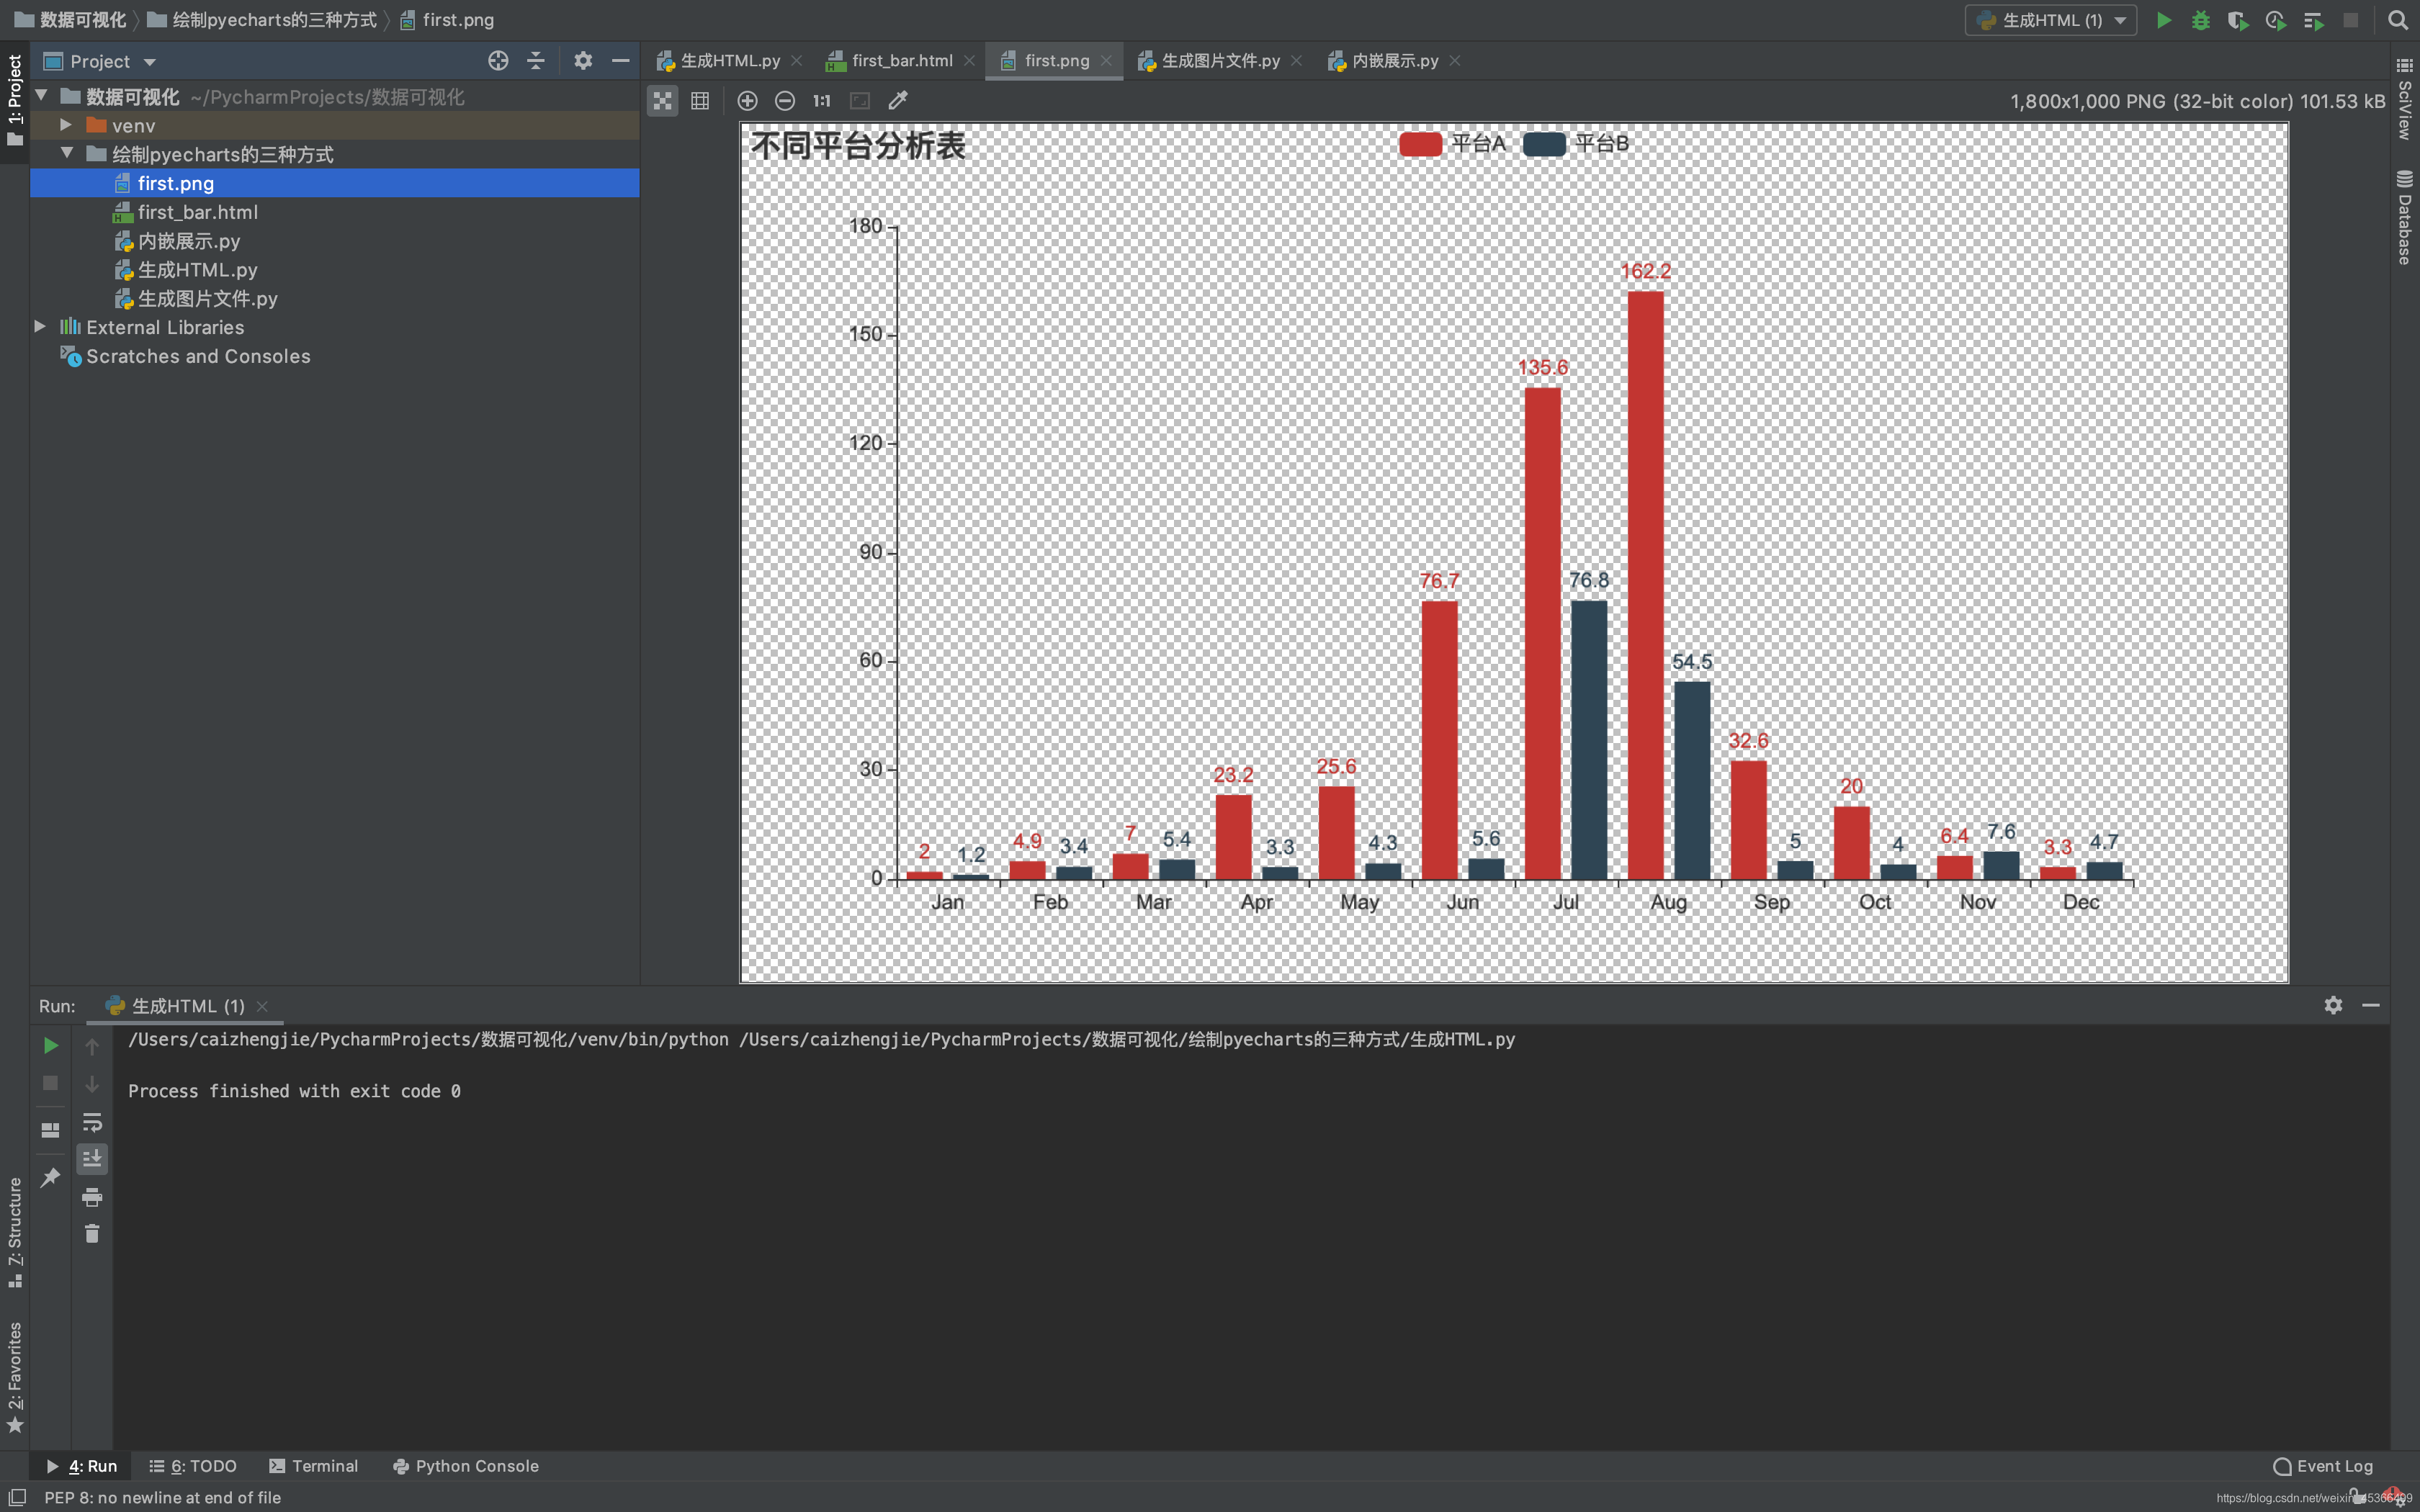Toggle tool window quick-access icon in status bar

tap(17, 1497)
